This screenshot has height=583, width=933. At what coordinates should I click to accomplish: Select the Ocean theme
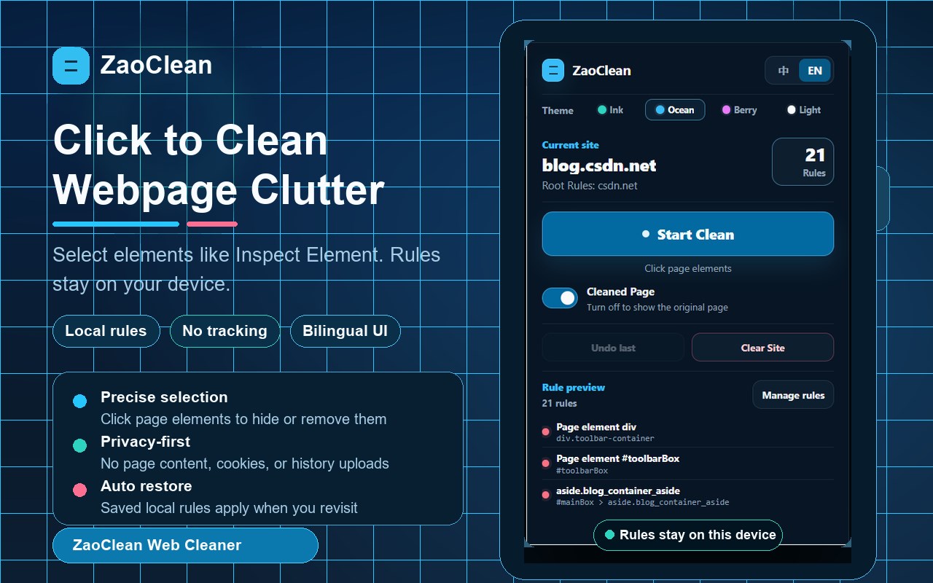coord(675,110)
